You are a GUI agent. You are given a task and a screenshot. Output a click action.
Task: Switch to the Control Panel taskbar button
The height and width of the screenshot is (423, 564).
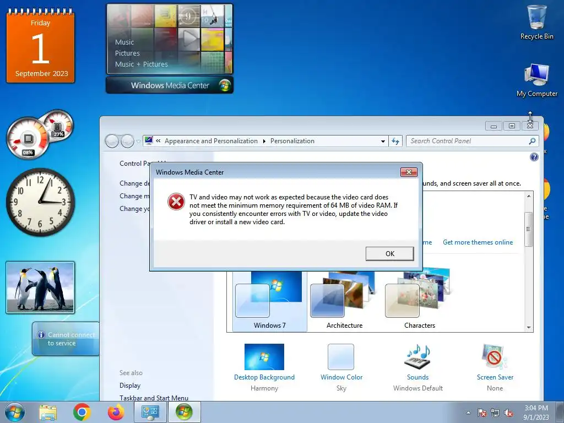point(150,412)
